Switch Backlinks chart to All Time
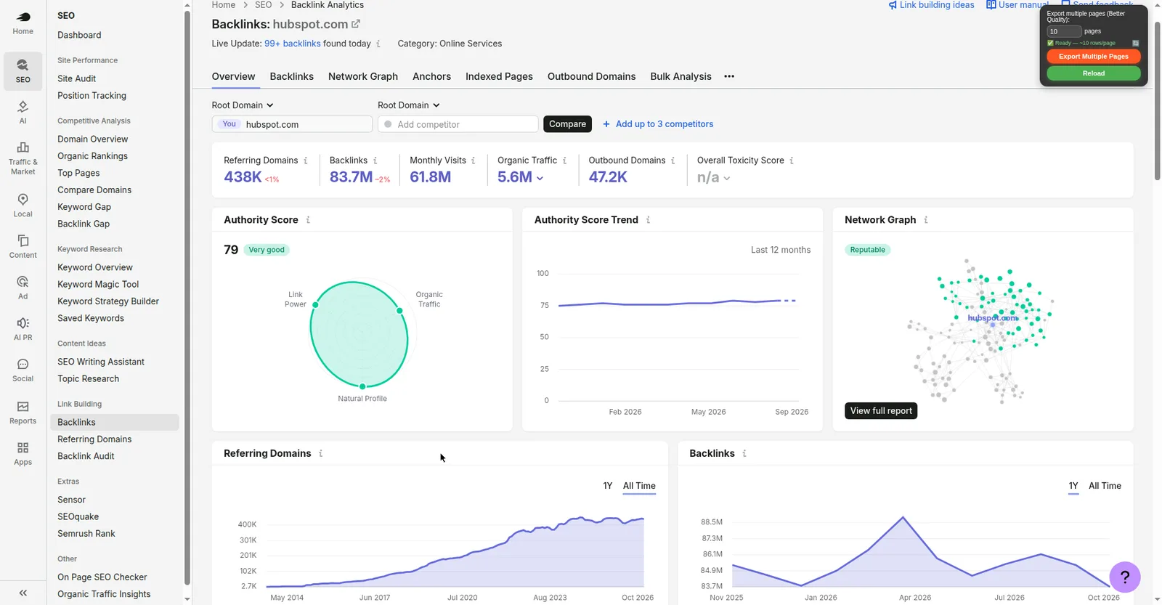The height and width of the screenshot is (605, 1162). tap(1105, 486)
